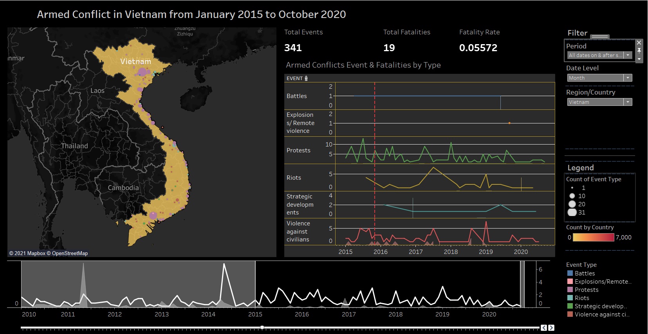Screen dimensions: 648x334
Task: Step the date slider forward one increment
Action: click(551, 328)
